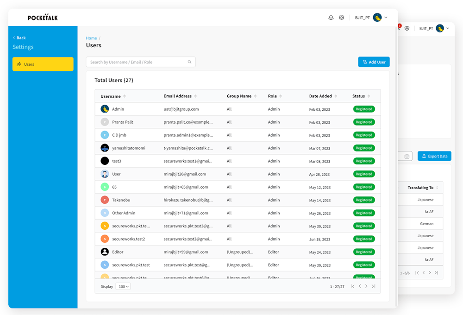The height and width of the screenshot is (315, 463).
Task: Click German in the background window table
Action: coord(427,224)
